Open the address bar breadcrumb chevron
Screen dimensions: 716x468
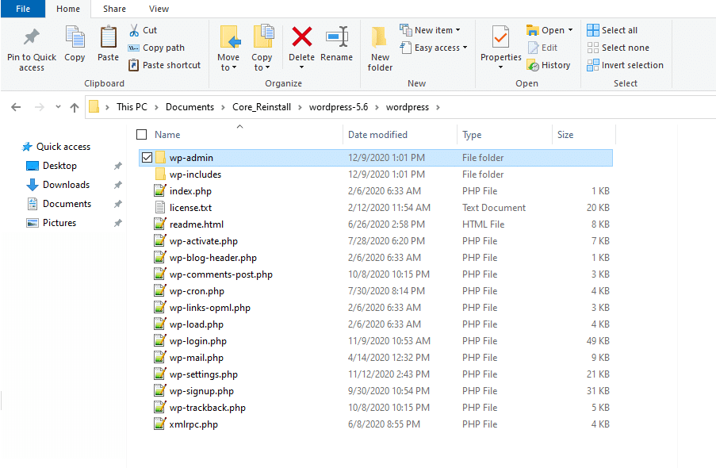pos(57,106)
